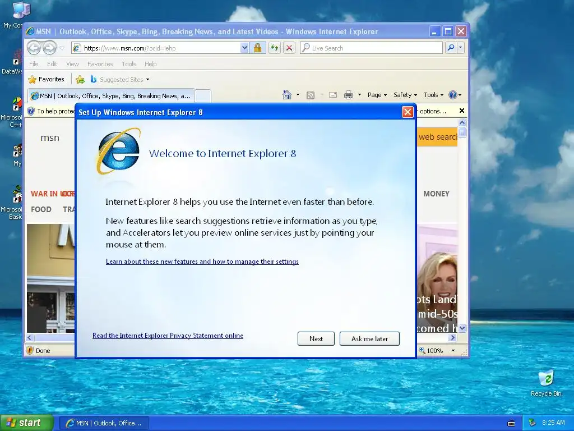The width and height of the screenshot is (574, 431).
Task: Expand the Home button dropdown arrow
Action: 298,95
